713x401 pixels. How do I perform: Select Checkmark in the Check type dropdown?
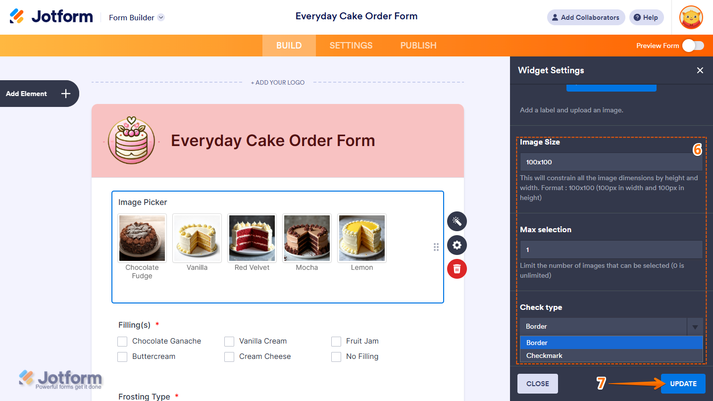pyautogui.click(x=544, y=355)
